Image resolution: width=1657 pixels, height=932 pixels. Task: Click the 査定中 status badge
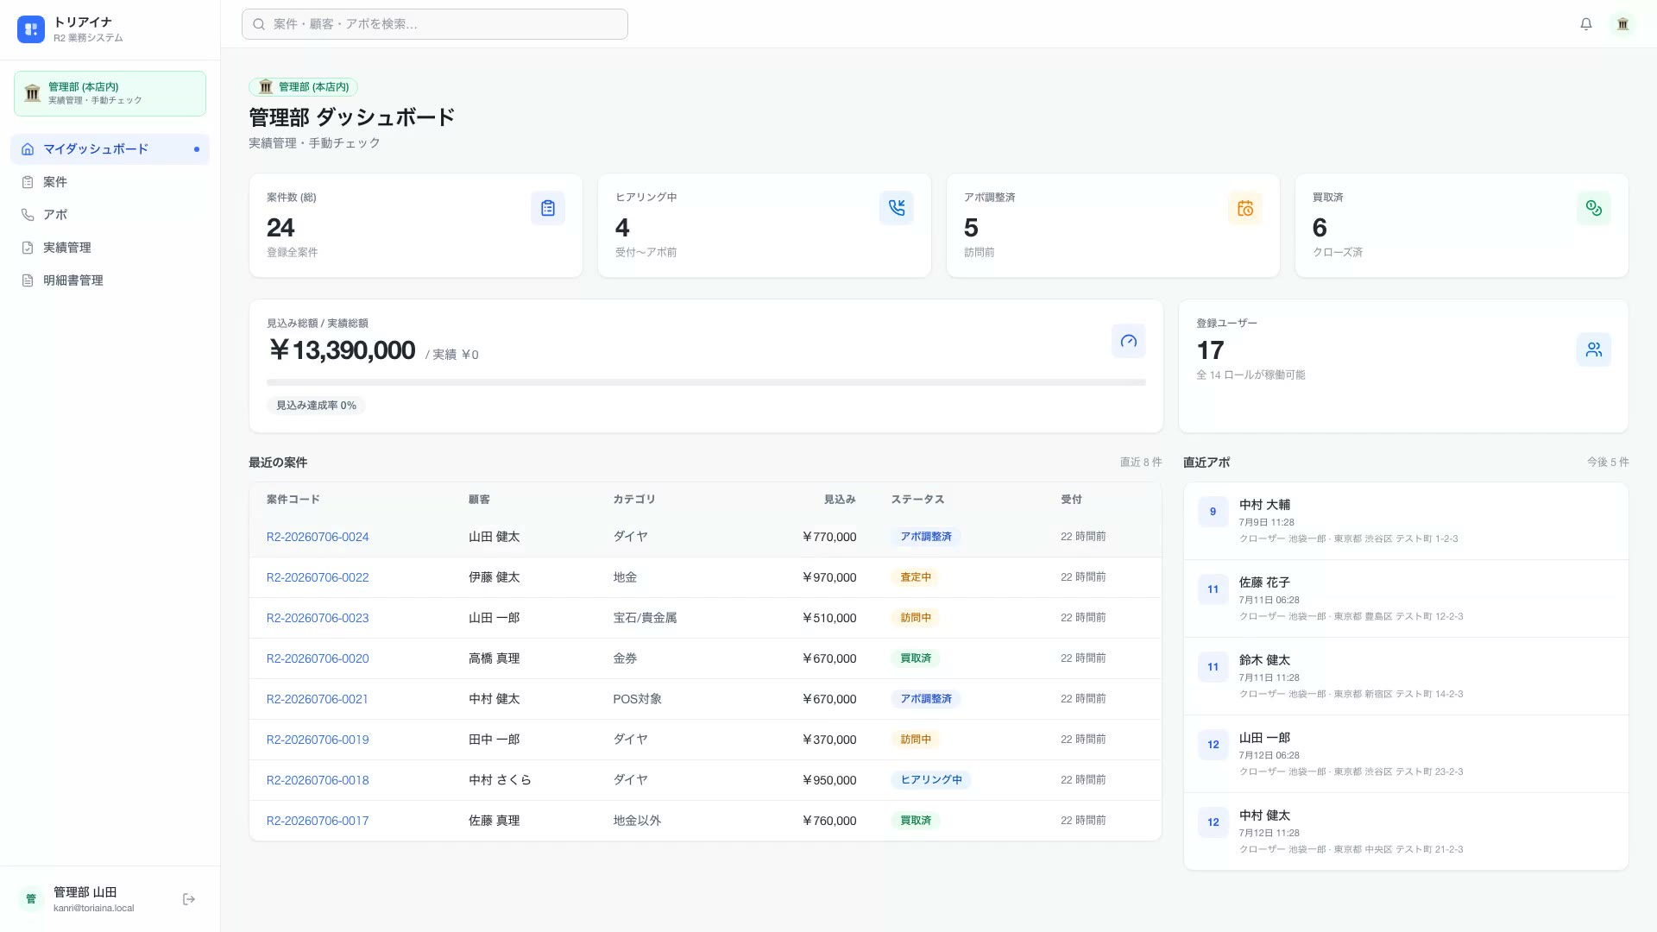915,577
